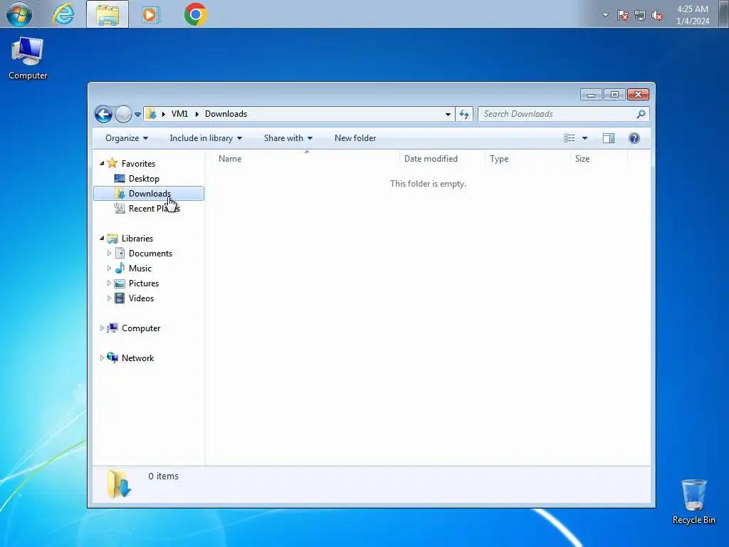The image size is (729, 547).
Task: Collapse the Favorites group triangle
Action: click(102, 163)
